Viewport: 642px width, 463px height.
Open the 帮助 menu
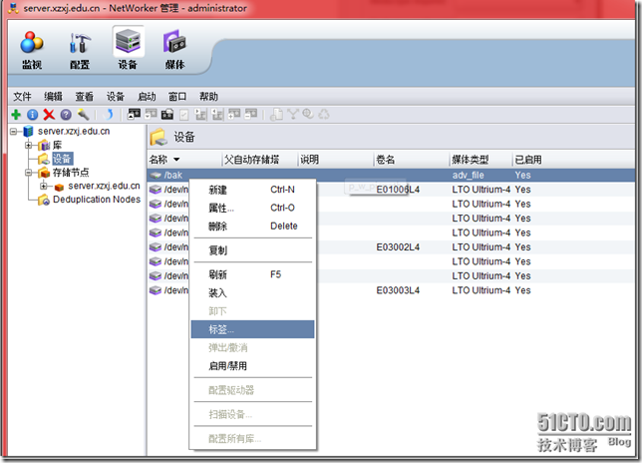tap(208, 96)
